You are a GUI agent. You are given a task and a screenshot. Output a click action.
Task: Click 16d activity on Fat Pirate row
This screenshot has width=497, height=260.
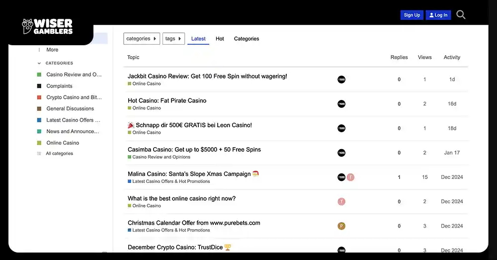(452, 104)
